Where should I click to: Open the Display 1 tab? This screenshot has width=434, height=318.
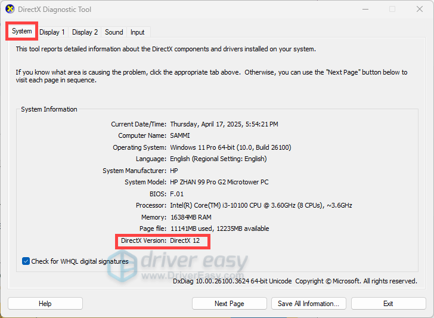point(52,32)
